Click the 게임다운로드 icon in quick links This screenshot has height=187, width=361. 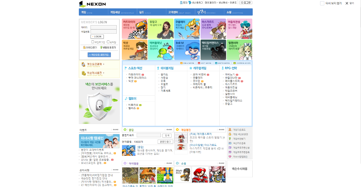[230, 130]
